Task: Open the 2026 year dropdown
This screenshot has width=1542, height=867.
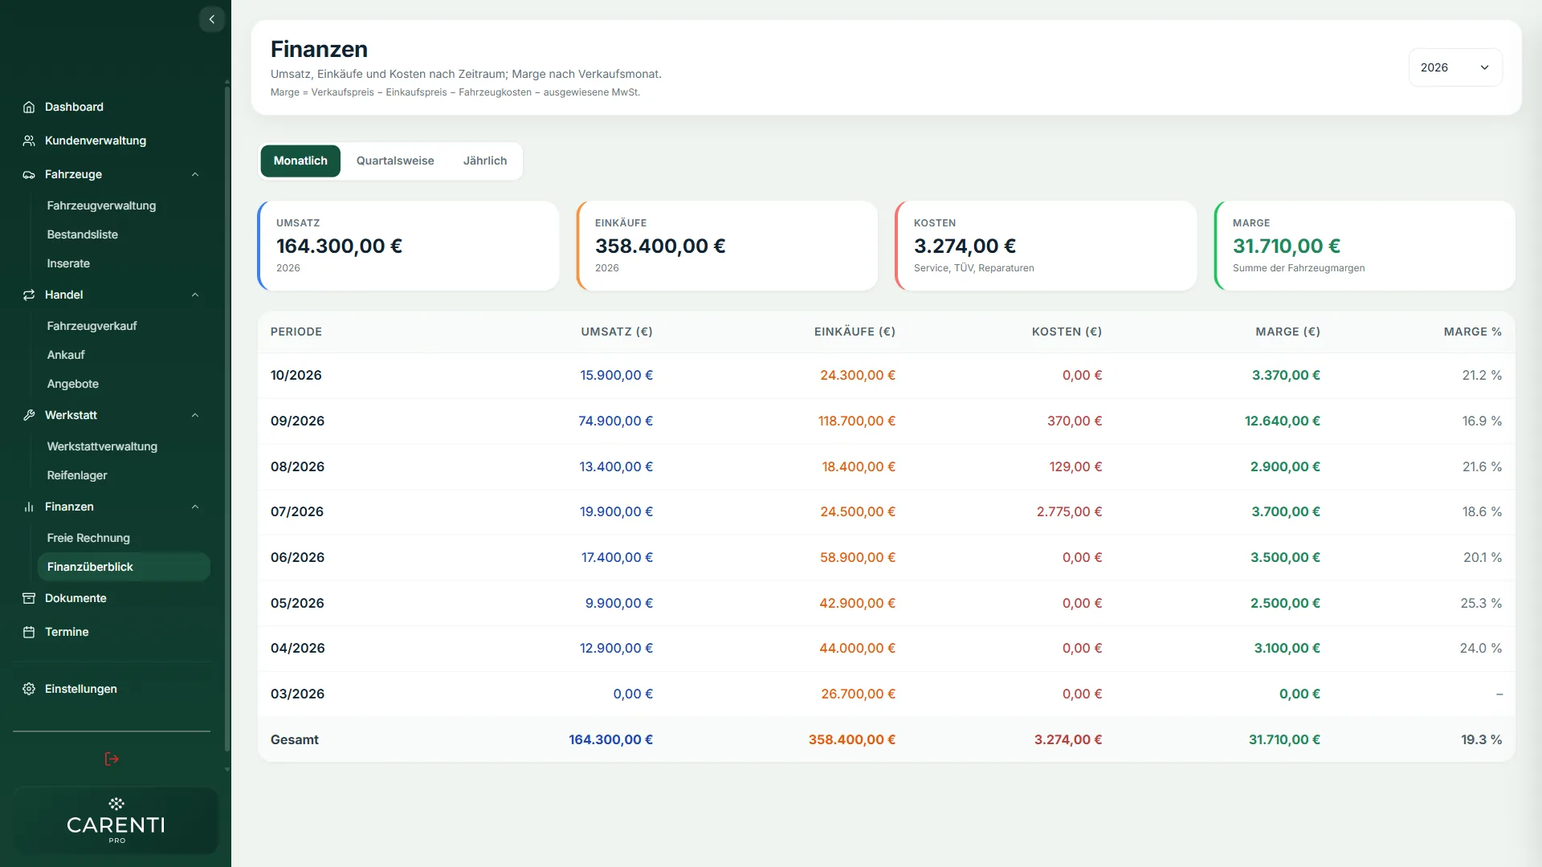Action: 1455,67
